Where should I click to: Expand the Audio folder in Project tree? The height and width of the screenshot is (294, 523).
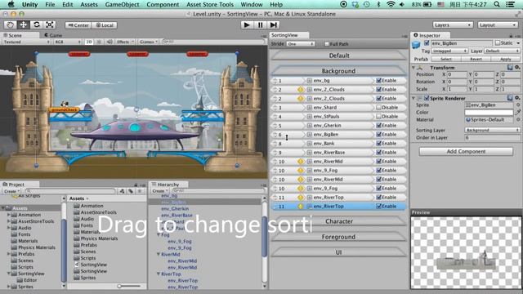[9, 228]
